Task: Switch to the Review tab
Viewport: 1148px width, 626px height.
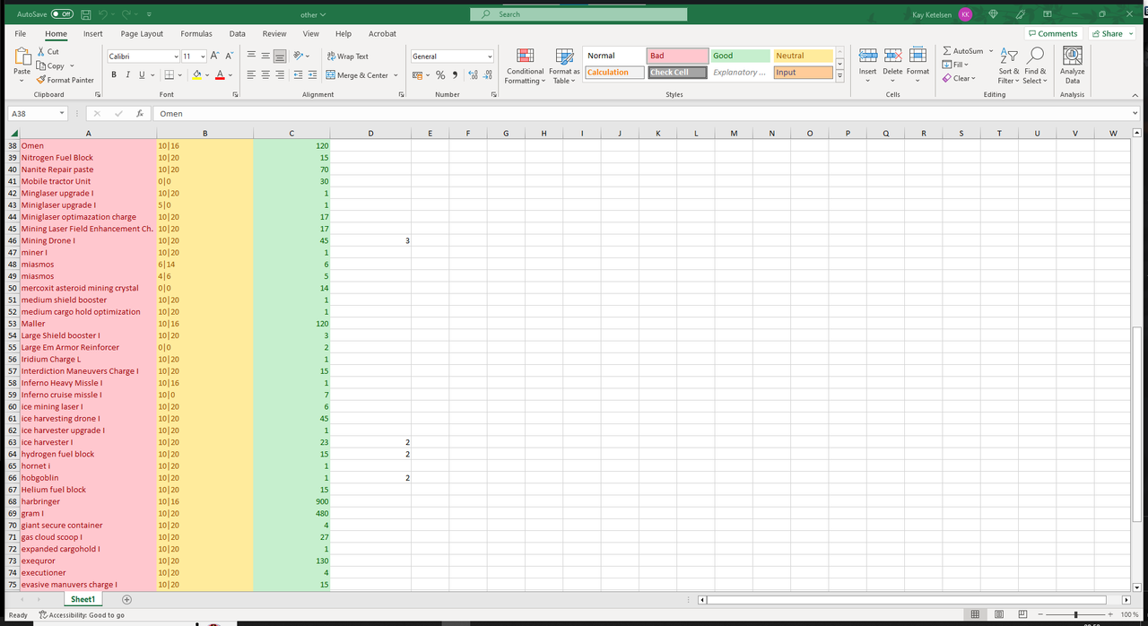Action: pos(274,34)
